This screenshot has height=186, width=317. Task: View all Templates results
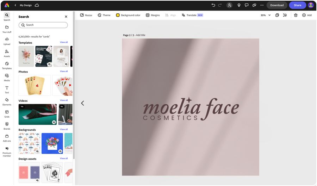pos(64,42)
